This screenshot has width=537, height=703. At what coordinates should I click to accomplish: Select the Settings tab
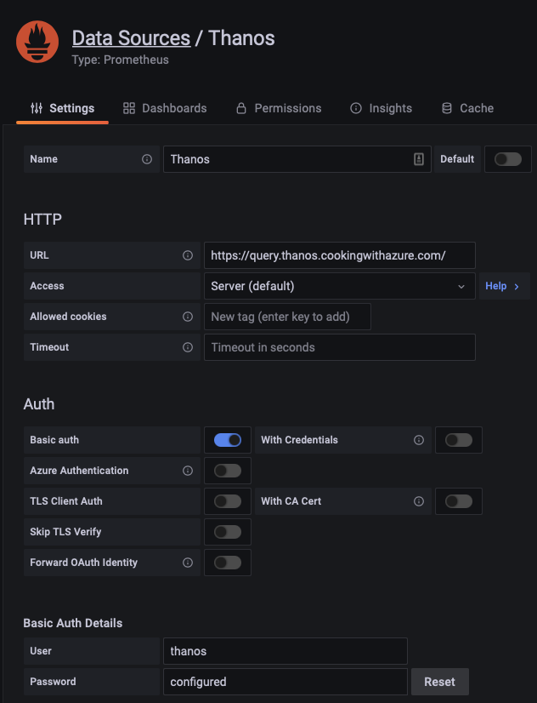click(x=62, y=108)
